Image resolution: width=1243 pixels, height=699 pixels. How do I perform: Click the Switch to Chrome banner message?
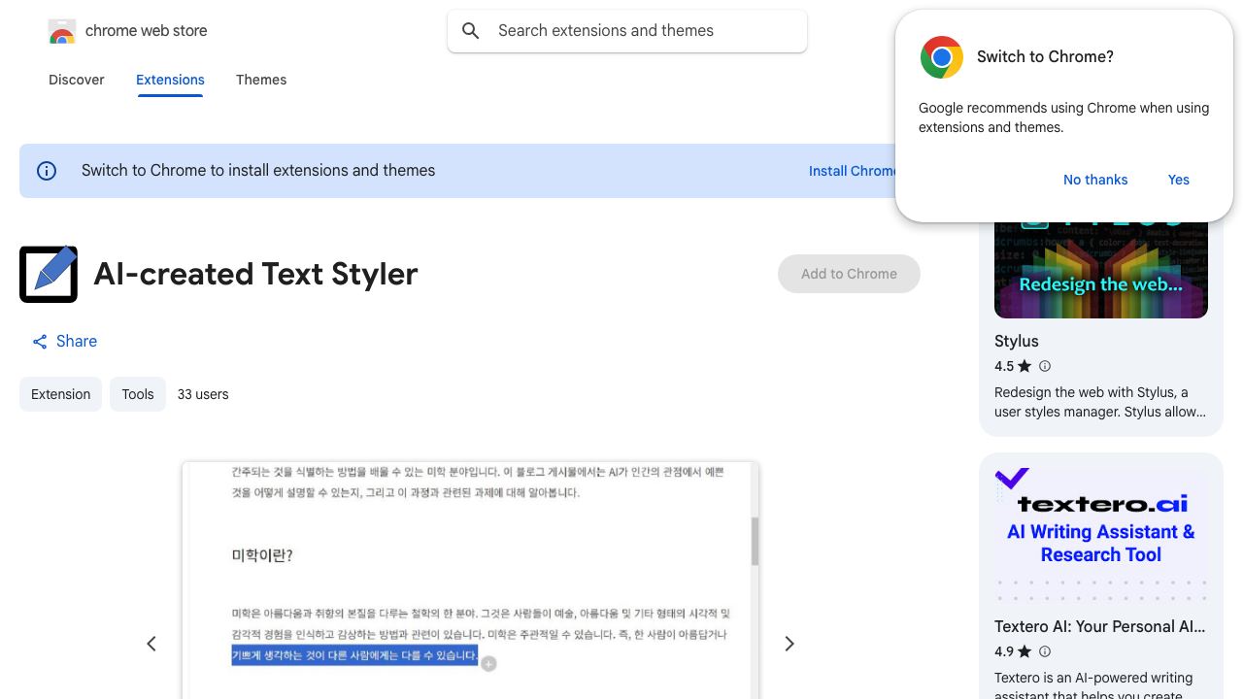point(258,171)
